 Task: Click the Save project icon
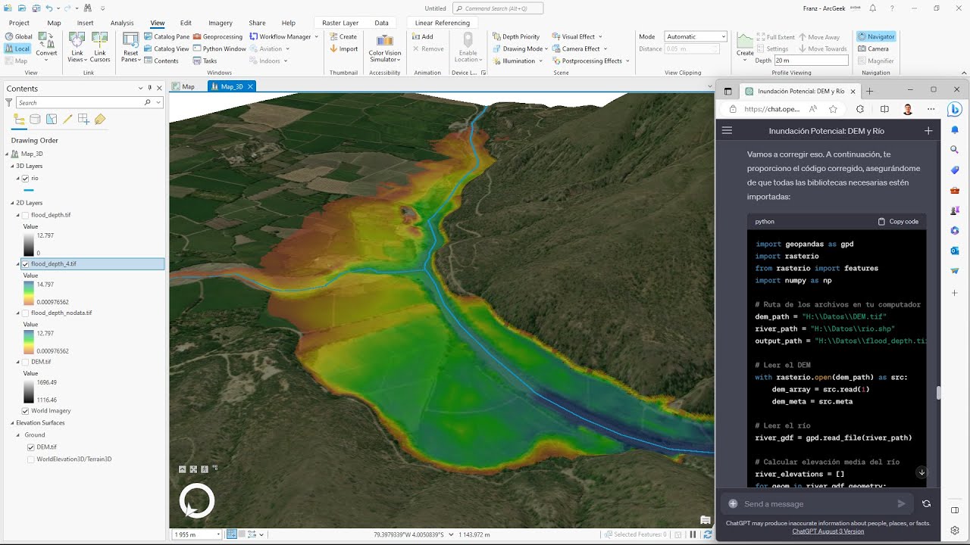click(x=35, y=8)
